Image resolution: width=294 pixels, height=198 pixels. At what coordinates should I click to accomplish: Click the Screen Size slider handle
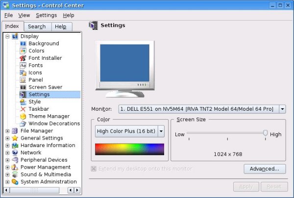coord(265,133)
